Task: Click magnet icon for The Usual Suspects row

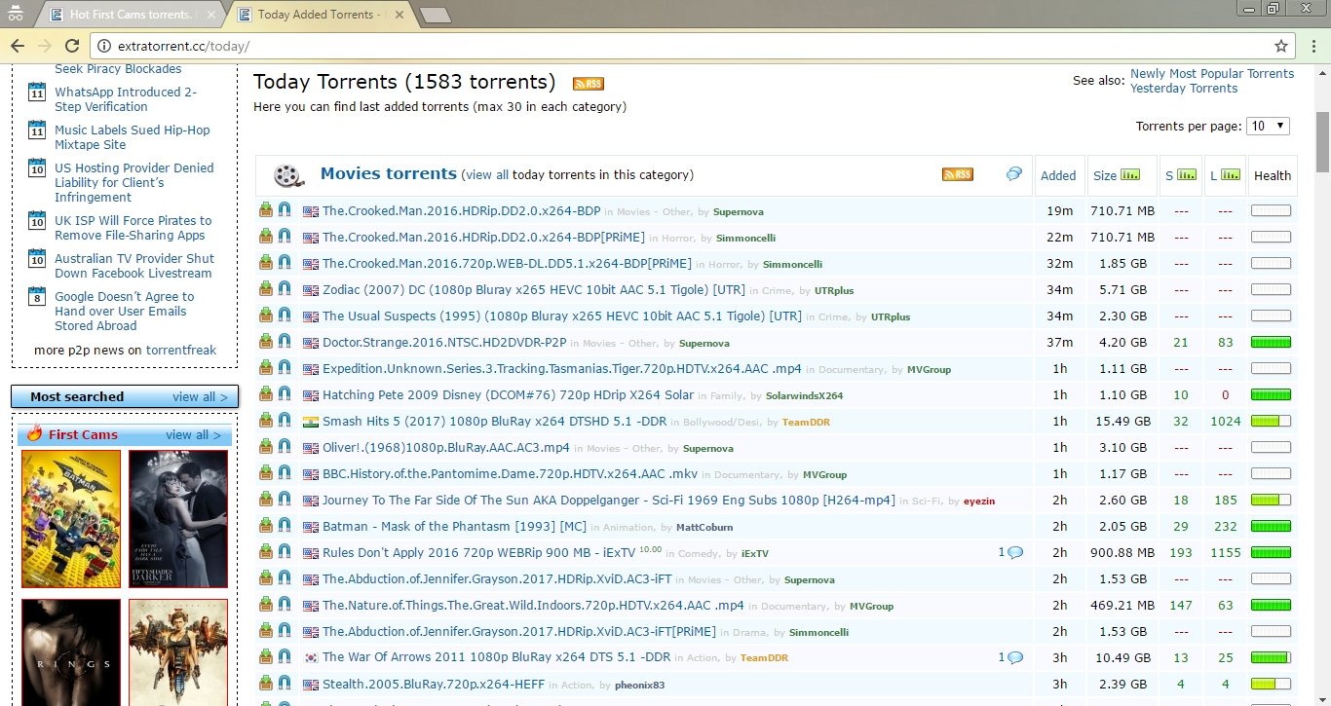Action: coord(285,316)
